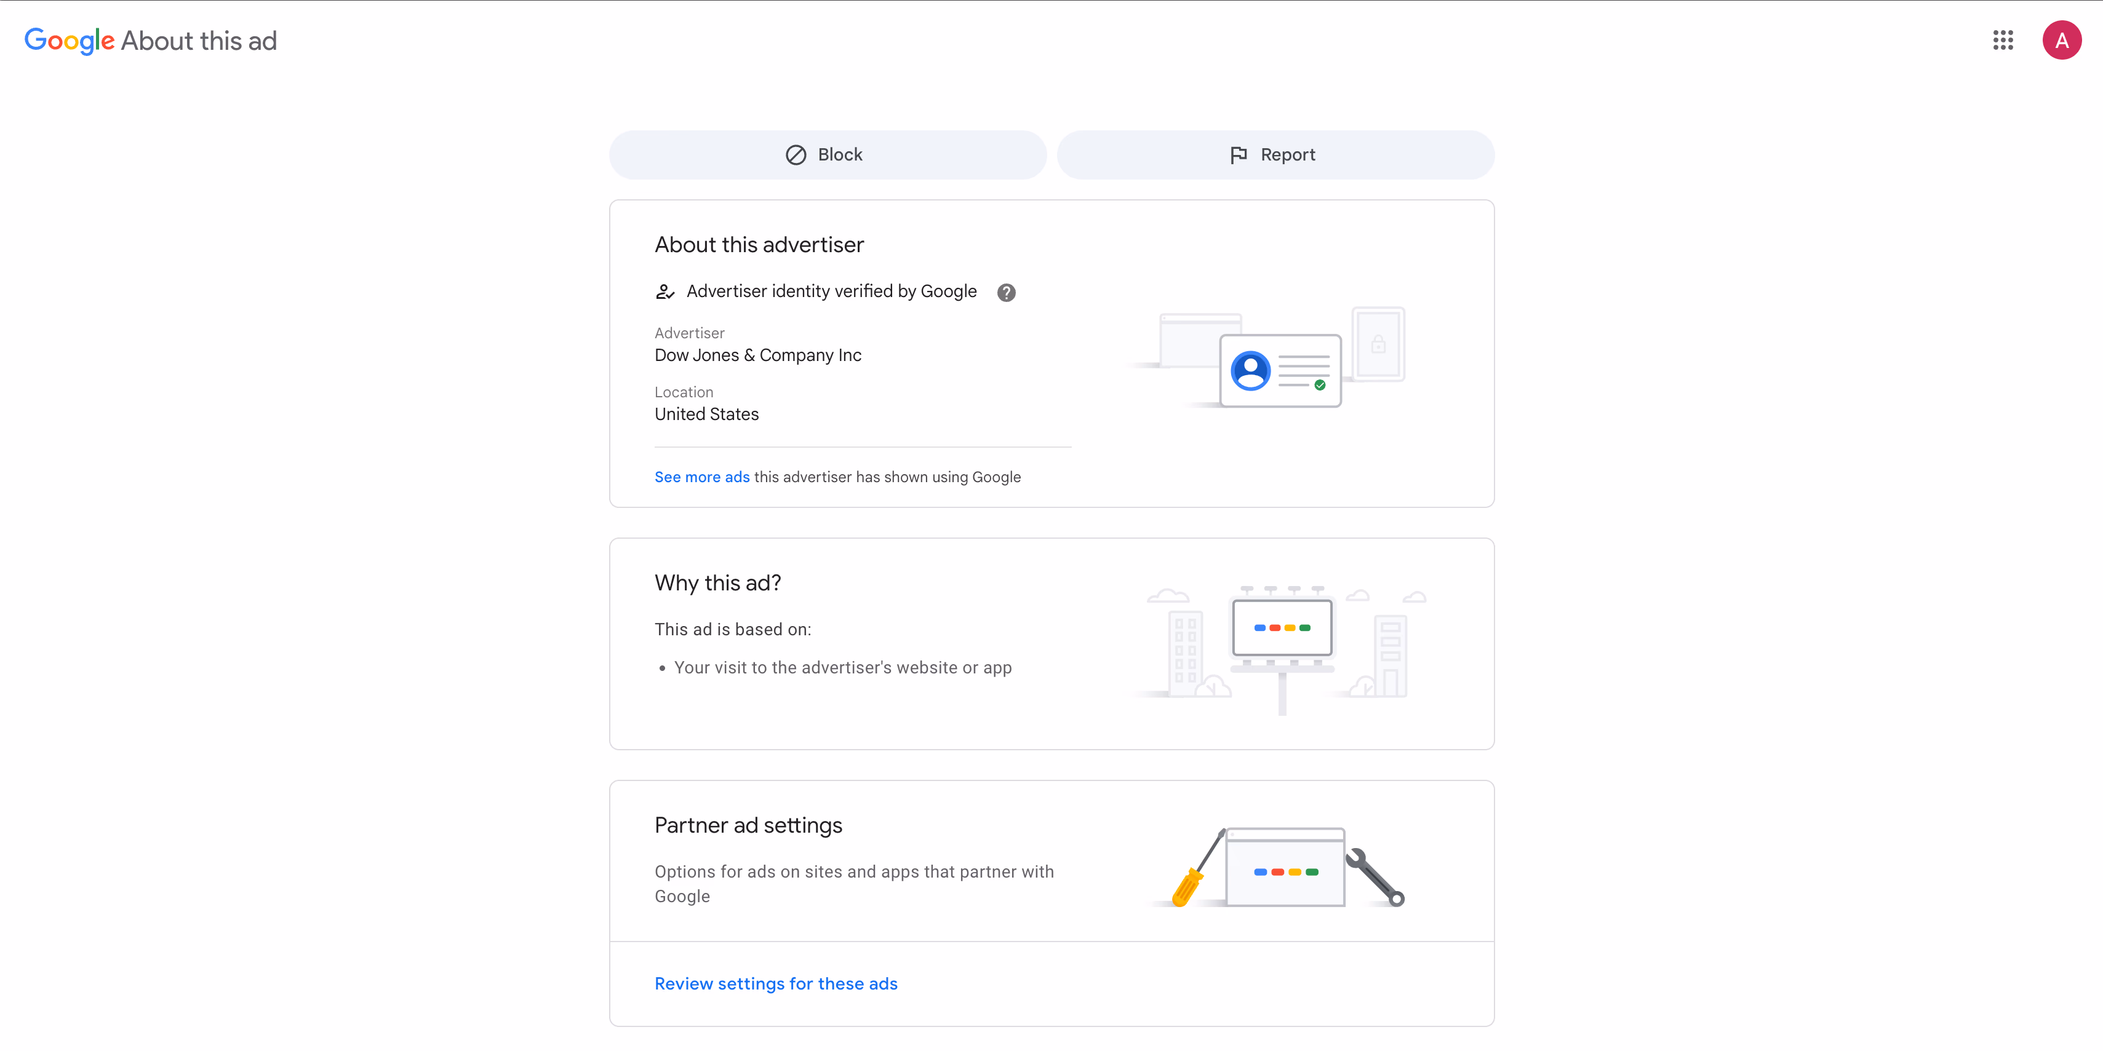
Task: Click the report flag icon
Action: [1239, 155]
